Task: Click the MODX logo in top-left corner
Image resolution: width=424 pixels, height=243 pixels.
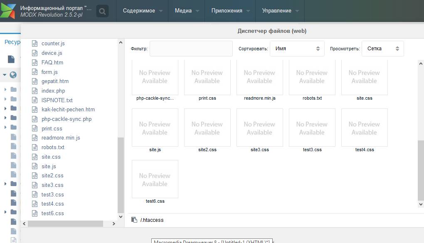Action: [8, 11]
